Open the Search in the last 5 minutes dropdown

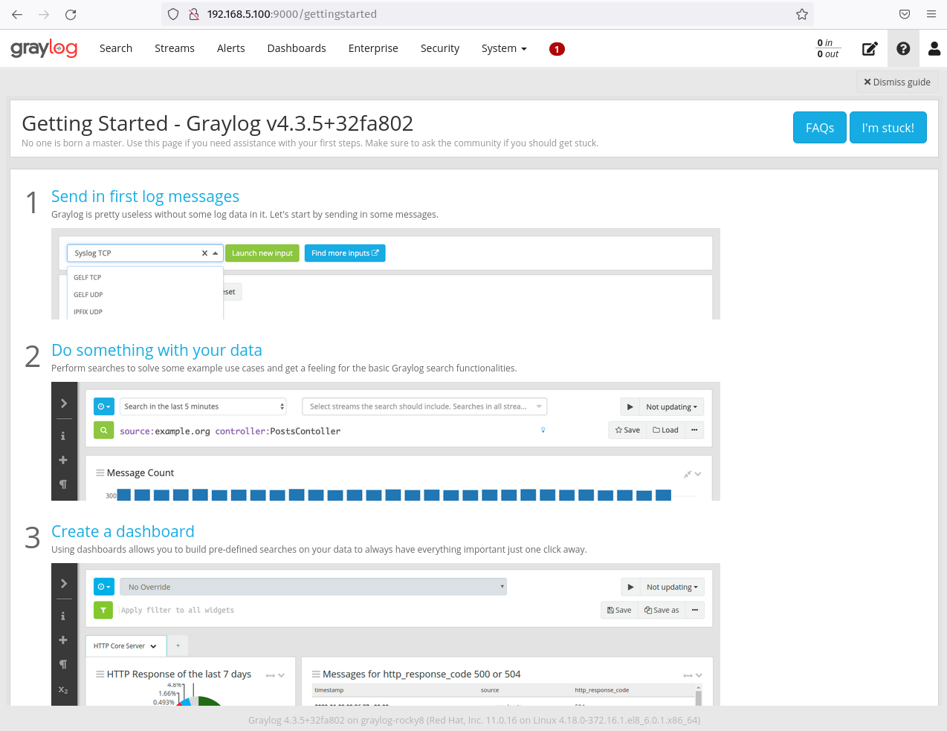point(203,406)
